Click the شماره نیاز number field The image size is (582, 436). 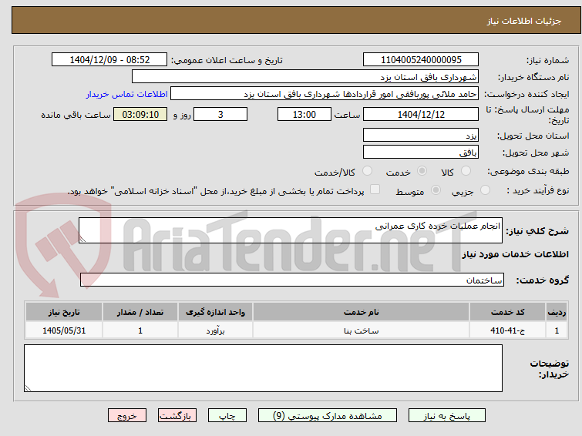pyautogui.click(x=421, y=60)
